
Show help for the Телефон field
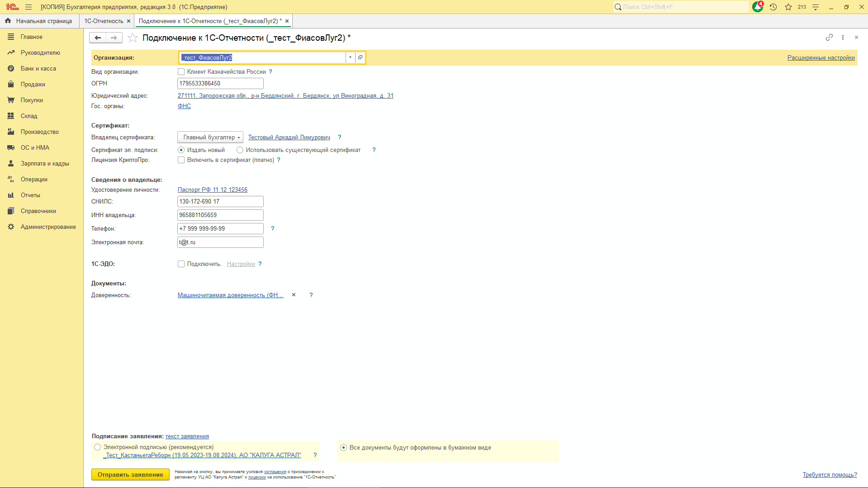coord(273,228)
